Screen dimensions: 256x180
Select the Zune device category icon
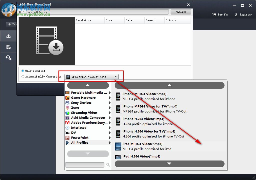[67, 107]
